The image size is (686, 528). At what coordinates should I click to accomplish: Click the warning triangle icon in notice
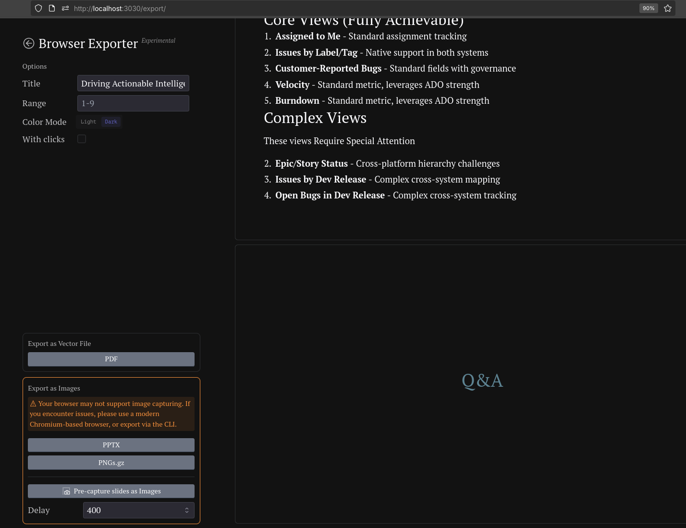click(33, 404)
